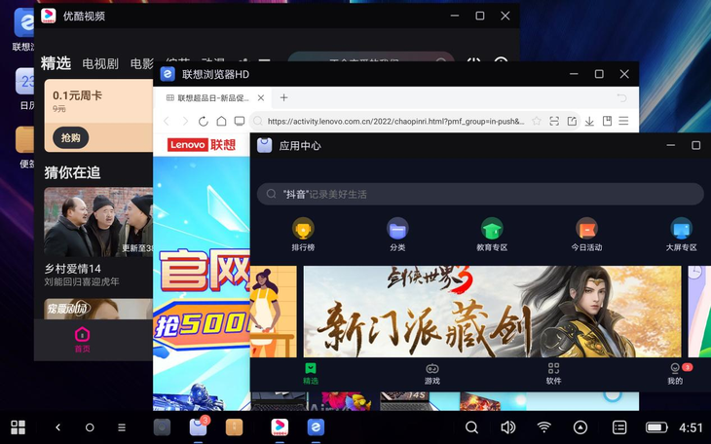711x444 pixels.
Task: Go to browser home page icon
Action: (x=221, y=122)
